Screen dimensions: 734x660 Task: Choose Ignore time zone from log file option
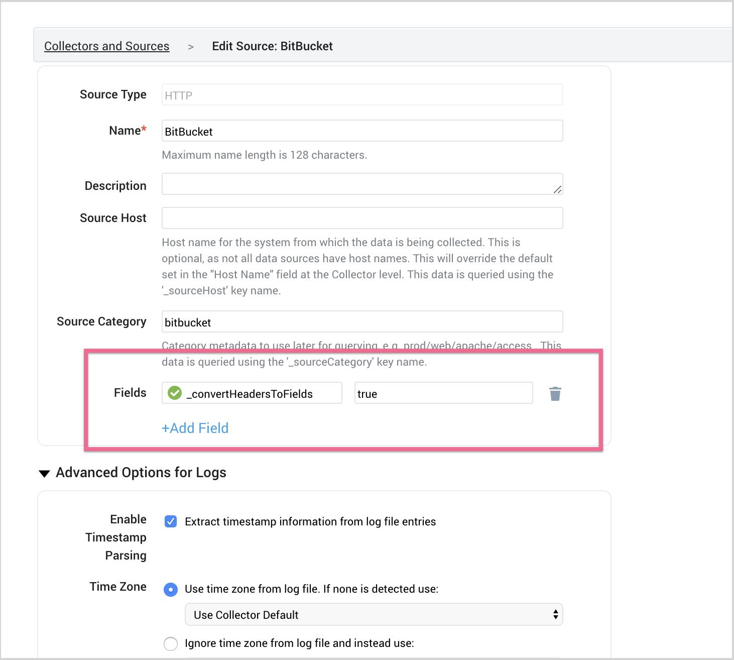[171, 643]
